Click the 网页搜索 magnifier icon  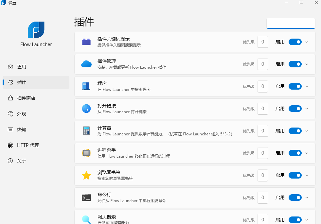(86, 219)
